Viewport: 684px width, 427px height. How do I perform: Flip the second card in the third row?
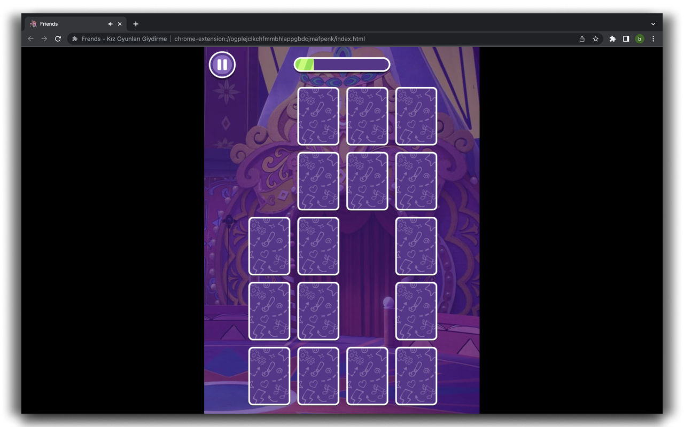click(318, 246)
